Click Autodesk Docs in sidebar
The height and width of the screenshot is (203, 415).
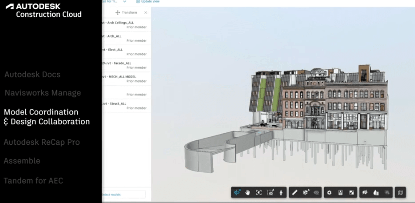tap(32, 75)
